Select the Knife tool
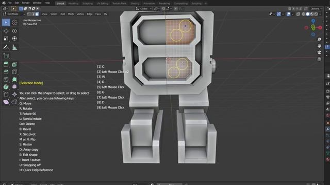Screen dimensions: 330x185 6,79
